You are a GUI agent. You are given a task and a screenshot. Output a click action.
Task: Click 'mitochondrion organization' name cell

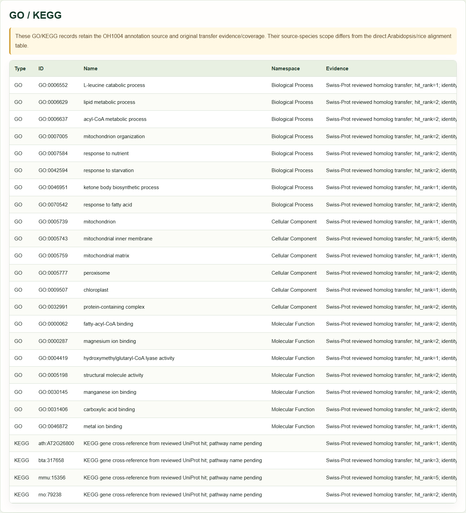pyautogui.click(x=114, y=136)
